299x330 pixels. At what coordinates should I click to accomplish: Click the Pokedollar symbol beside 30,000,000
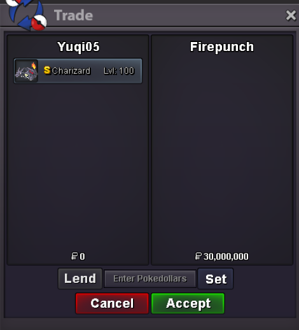[198, 256]
